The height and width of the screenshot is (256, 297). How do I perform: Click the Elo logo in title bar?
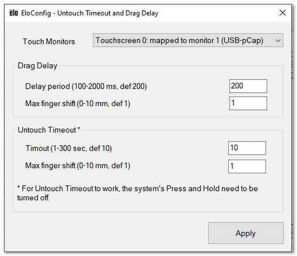(14, 13)
